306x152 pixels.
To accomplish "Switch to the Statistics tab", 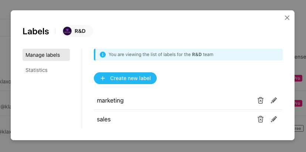I will [x=37, y=70].
